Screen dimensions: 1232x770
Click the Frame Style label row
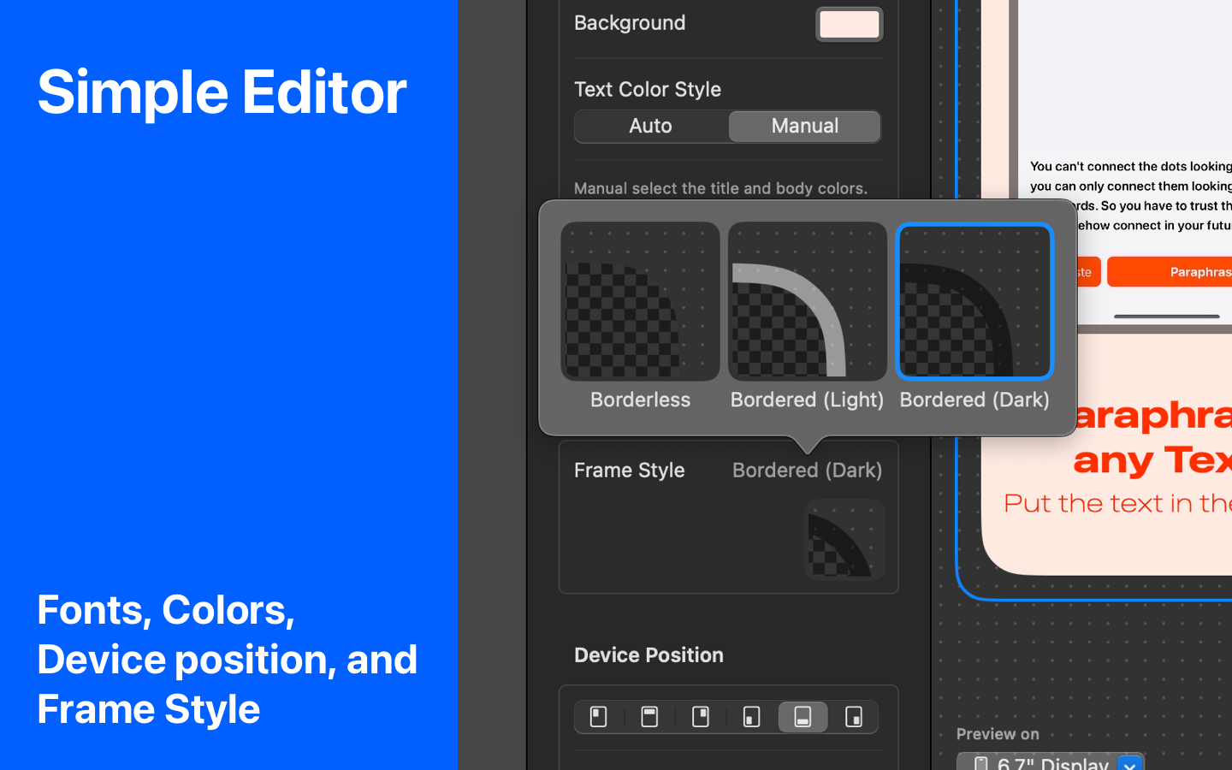click(x=728, y=470)
